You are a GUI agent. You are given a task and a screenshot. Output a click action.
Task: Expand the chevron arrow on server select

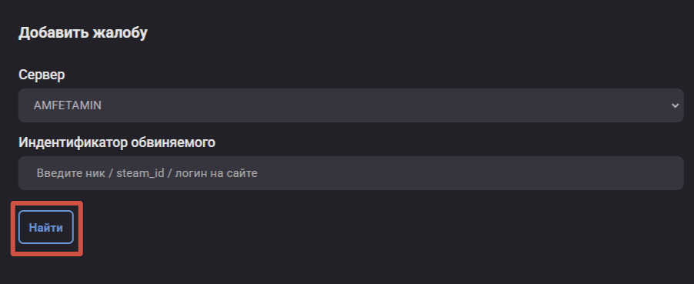point(675,105)
